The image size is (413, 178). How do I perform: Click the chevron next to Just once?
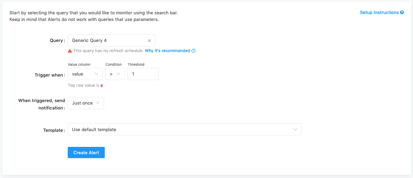click(x=98, y=103)
